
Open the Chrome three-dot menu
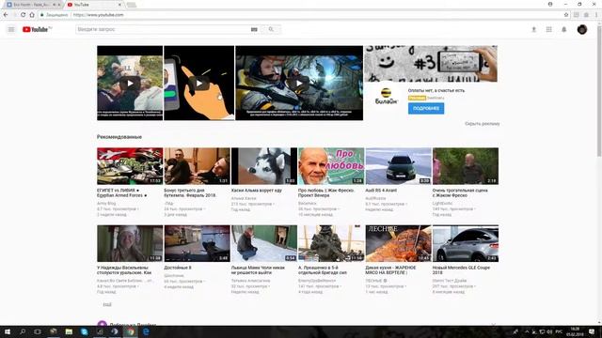tap(596, 15)
